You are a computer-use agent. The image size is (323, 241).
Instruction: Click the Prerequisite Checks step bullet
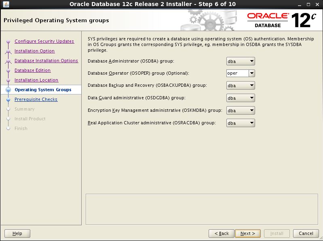(x=8, y=100)
